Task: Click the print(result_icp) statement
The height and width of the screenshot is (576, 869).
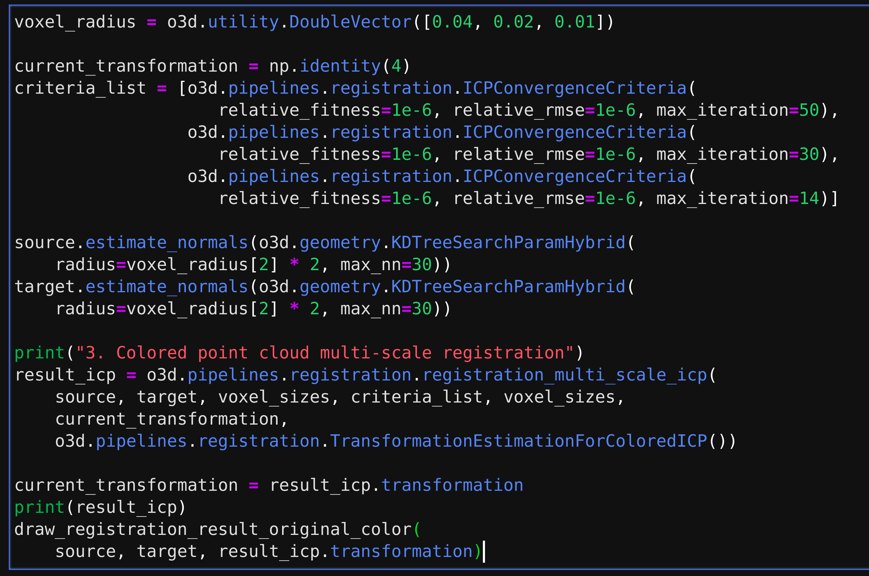Action: coord(100,507)
